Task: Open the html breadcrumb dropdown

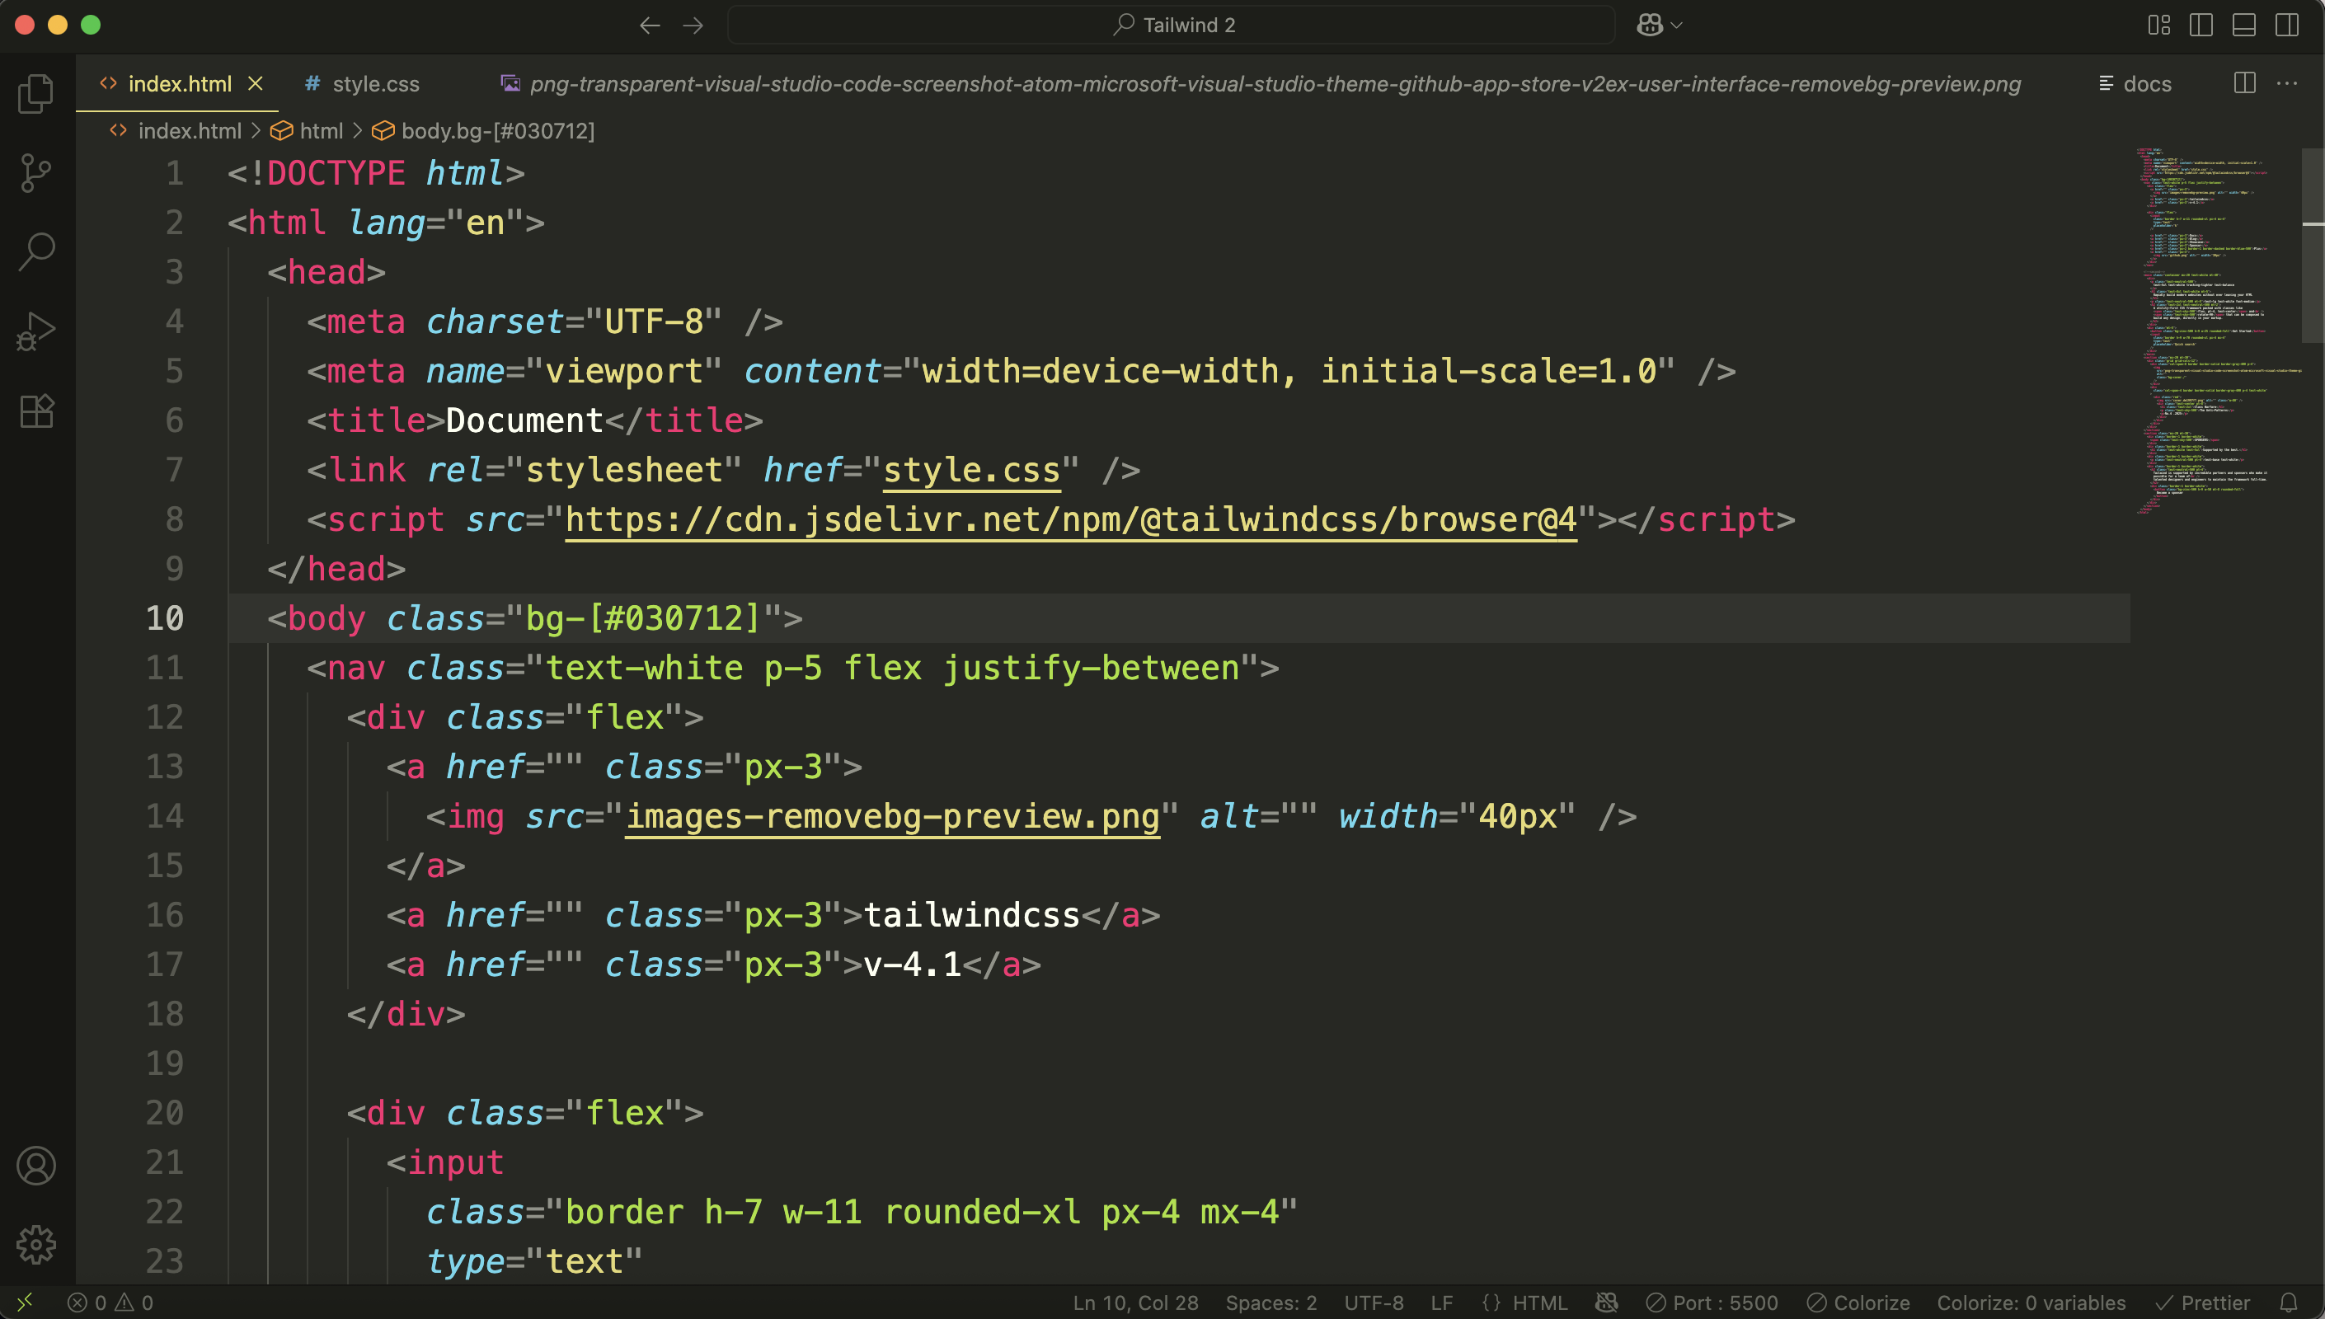Action: 322,131
